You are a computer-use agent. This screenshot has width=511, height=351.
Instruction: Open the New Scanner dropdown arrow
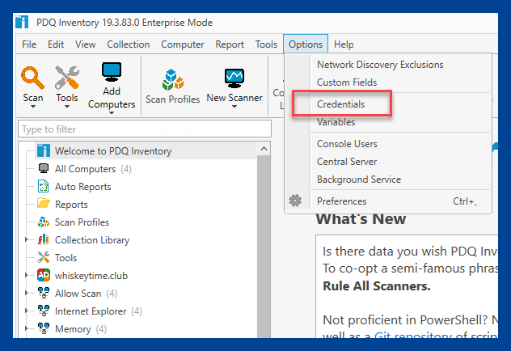pos(234,107)
